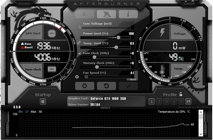
Task: Reset settings with circular arrow button
Action: 107,86
